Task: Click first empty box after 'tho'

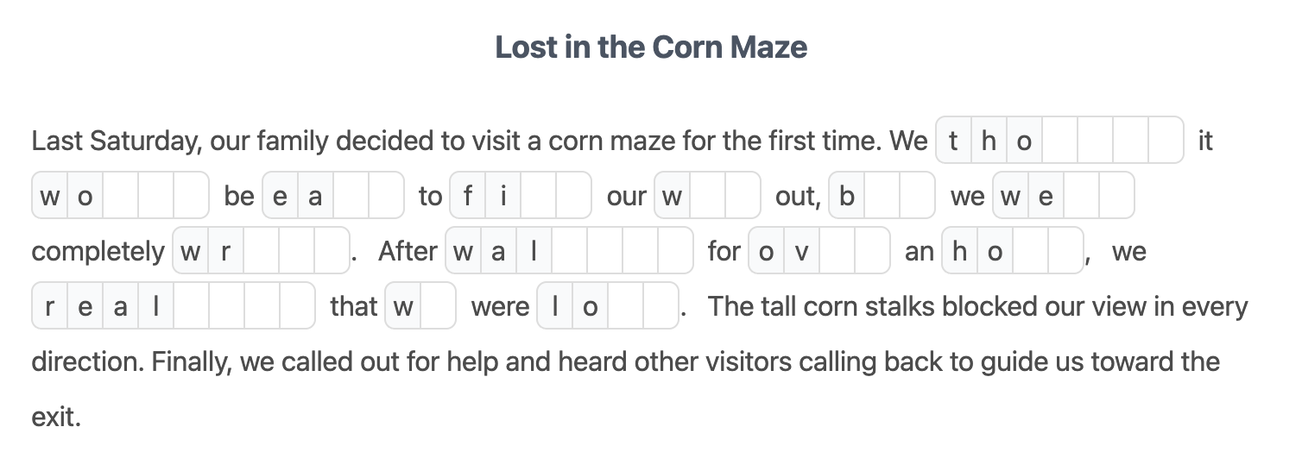Action: click(x=1059, y=141)
